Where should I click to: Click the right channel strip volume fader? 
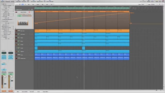12,81
